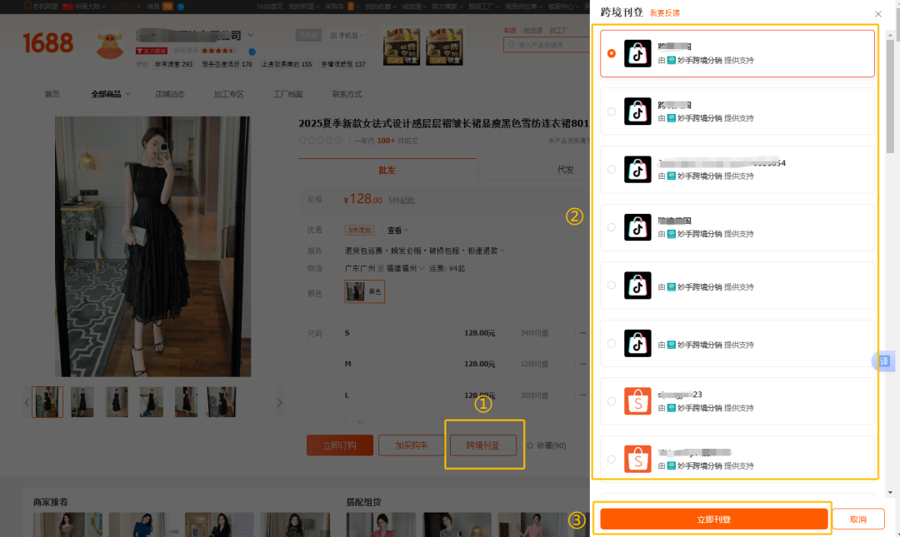The image size is (900, 537).
Task: Select the Shopee account ending in 23
Action: click(x=612, y=400)
